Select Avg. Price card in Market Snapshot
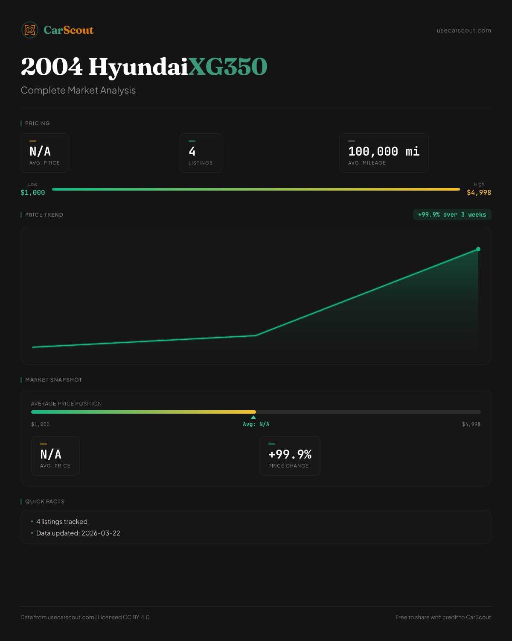This screenshot has height=641, width=512. (x=55, y=456)
